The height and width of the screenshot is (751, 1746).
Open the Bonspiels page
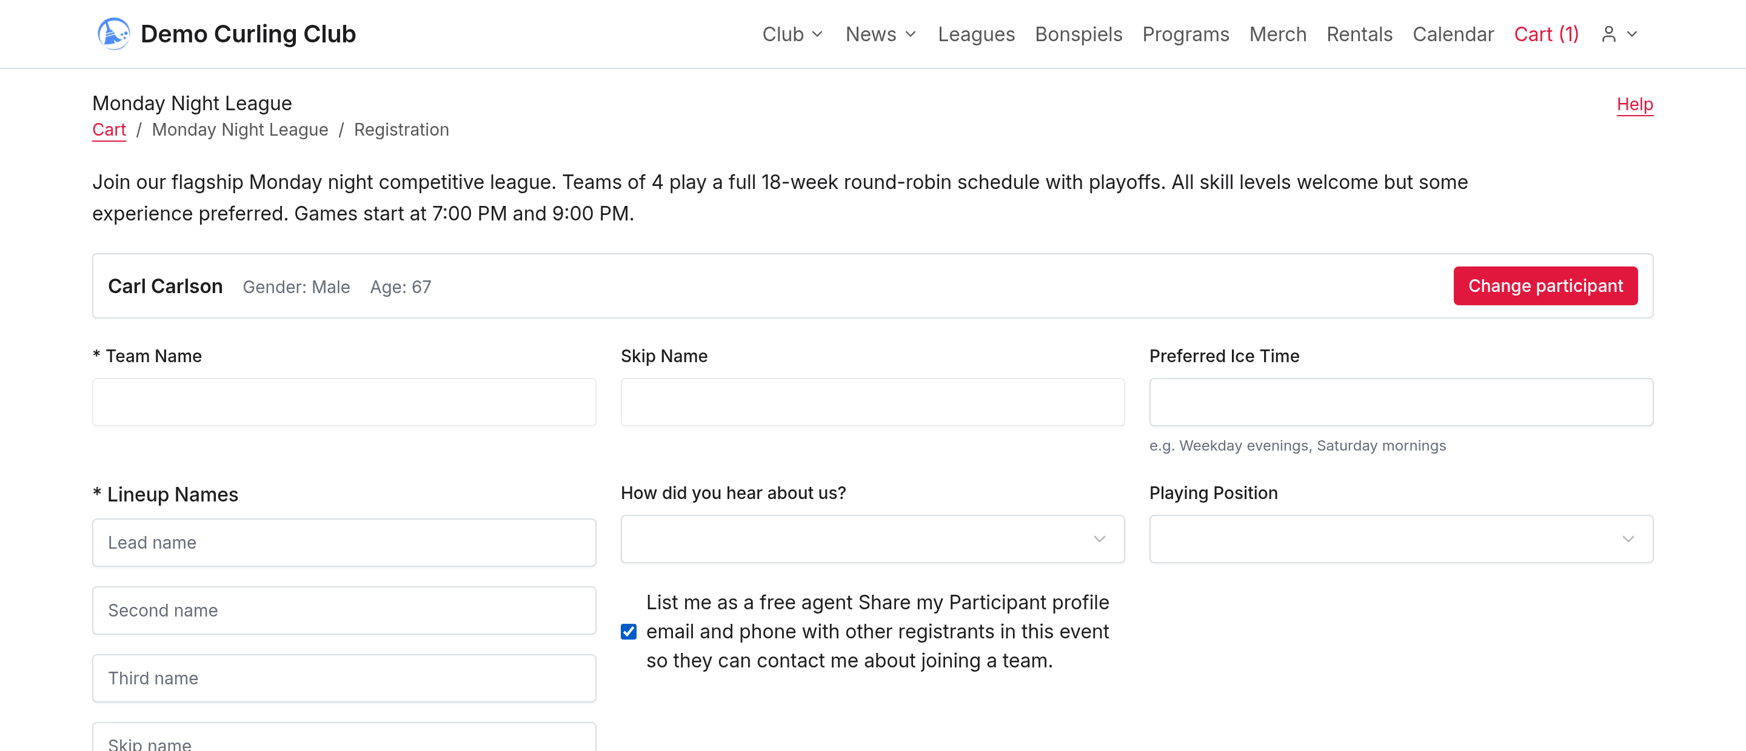pyautogui.click(x=1079, y=34)
